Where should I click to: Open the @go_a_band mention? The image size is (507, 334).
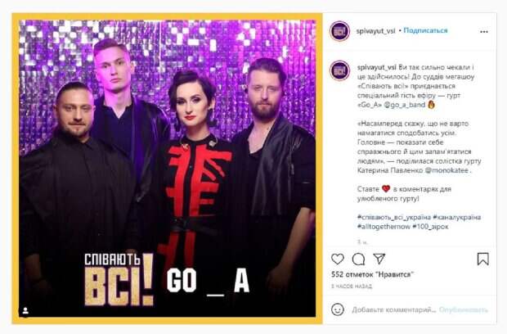[x=405, y=105]
